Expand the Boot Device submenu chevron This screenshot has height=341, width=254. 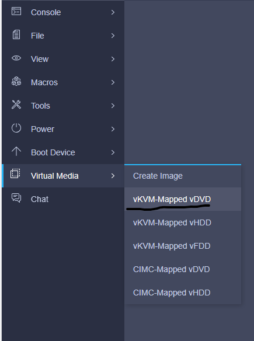[113, 152]
